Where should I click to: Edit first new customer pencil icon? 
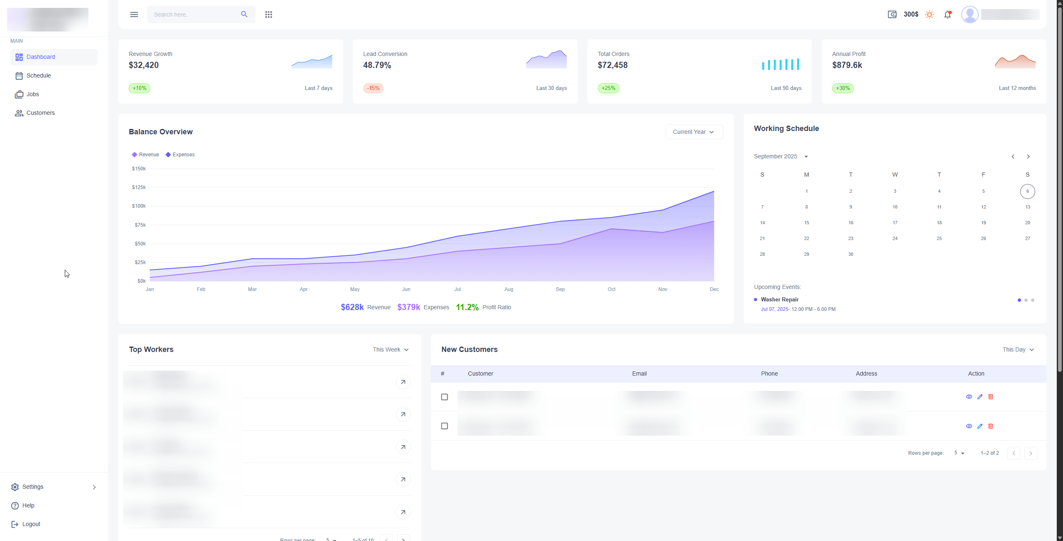[x=980, y=397]
